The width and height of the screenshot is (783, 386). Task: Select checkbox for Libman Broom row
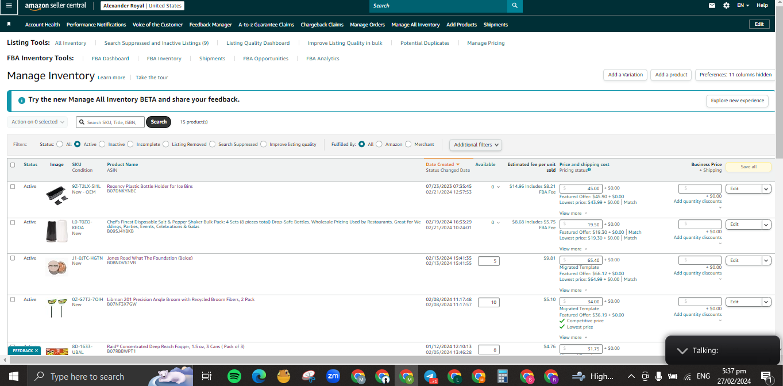point(13,300)
